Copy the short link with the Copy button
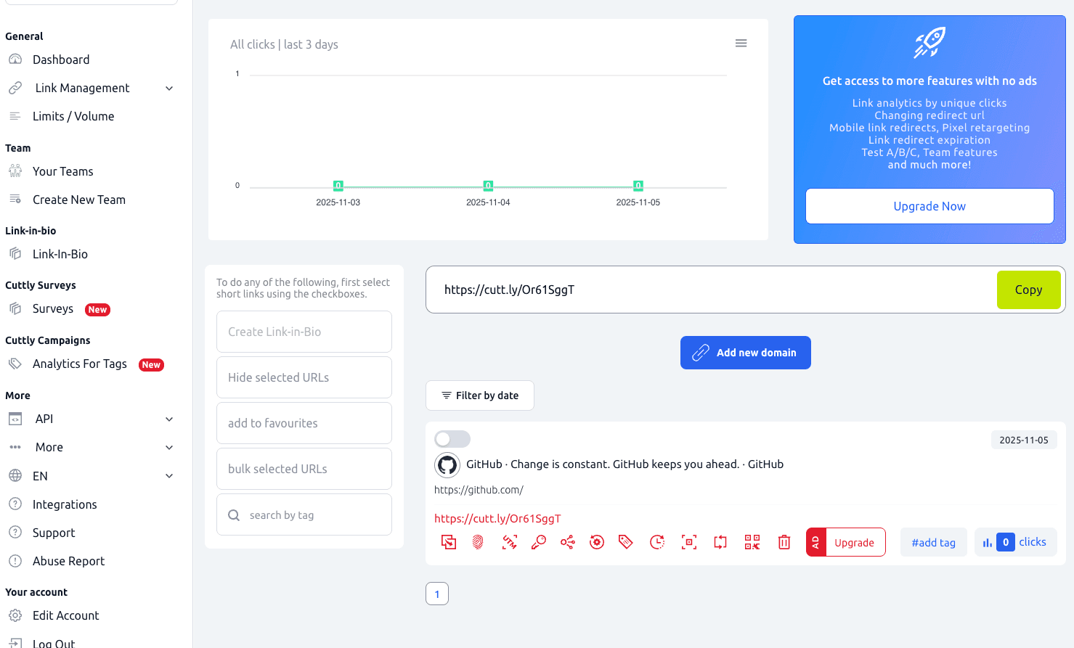The image size is (1074, 648). tap(1028, 290)
